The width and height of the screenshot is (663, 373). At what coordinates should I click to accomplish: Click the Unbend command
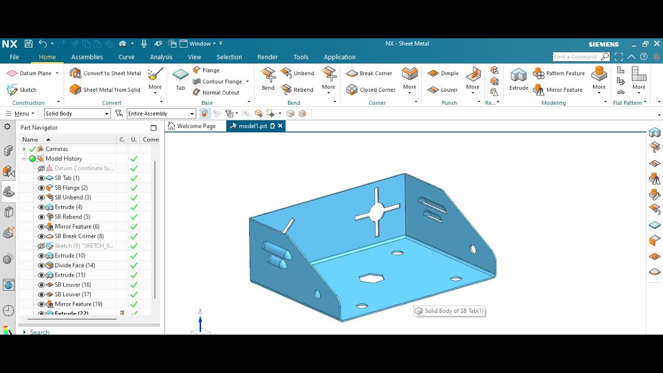click(298, 73)
